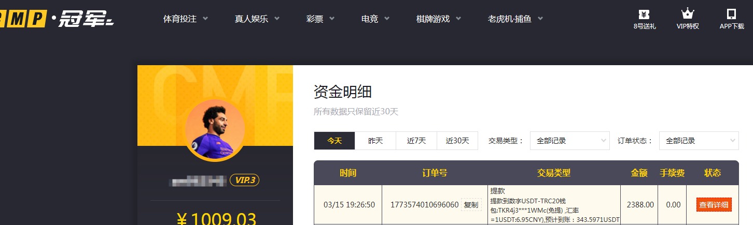The image size is (753, 225).
Task: Click the 交易类型 column header
Action: [554, 173]
